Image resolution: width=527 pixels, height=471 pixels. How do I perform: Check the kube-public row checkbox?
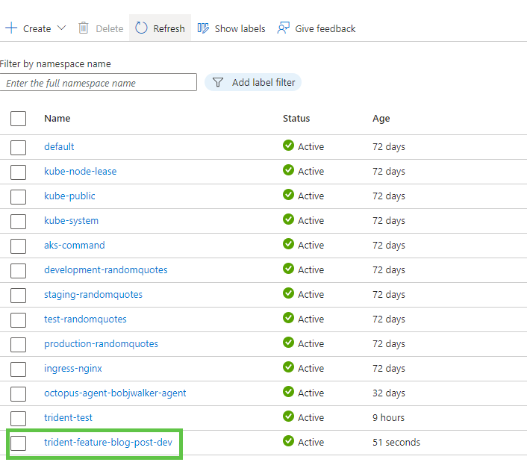click(18, 196)
